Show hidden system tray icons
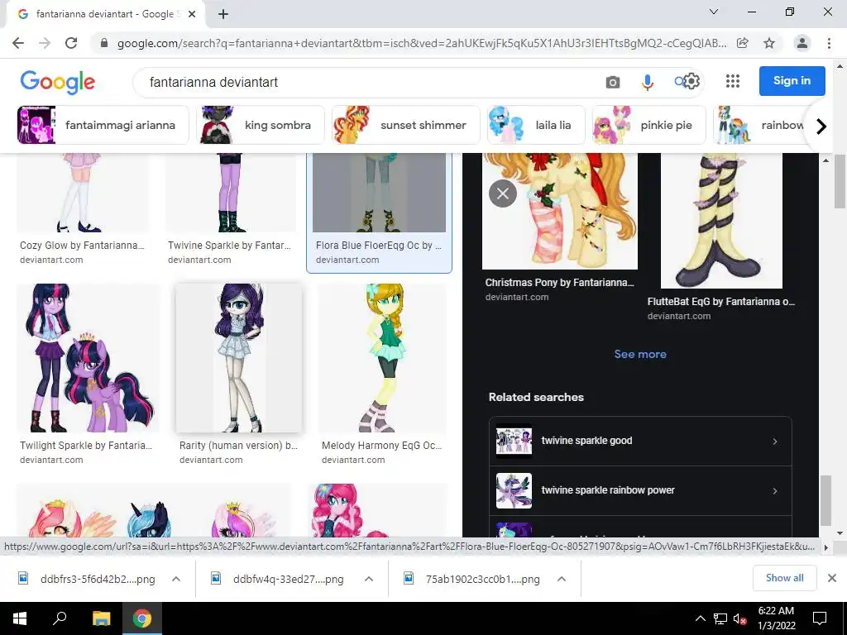847x635 pixels. (700, 618)
